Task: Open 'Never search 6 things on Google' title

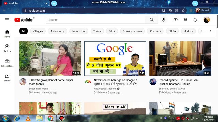Action: click(115, 82)
